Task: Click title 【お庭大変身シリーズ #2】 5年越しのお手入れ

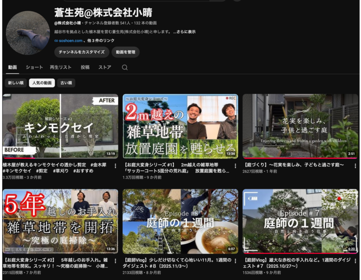Action: click(x=55, y=263)
